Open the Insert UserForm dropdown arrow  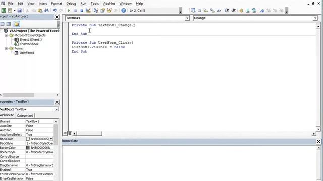[15, 10]
